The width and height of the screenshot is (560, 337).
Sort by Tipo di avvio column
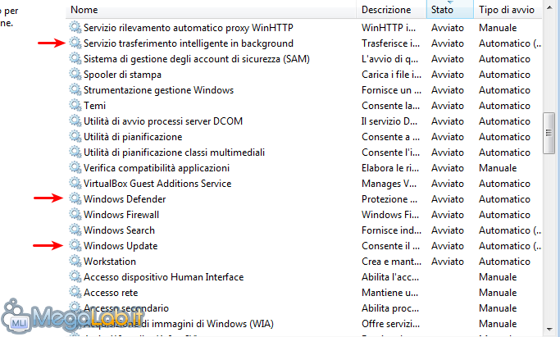pos(507,10)
